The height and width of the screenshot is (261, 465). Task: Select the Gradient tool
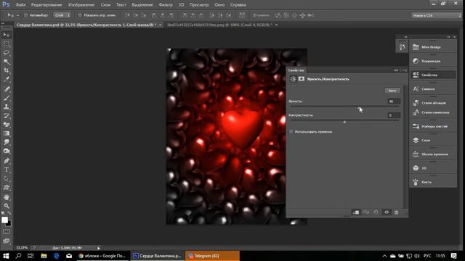click(x=7, y=133)
